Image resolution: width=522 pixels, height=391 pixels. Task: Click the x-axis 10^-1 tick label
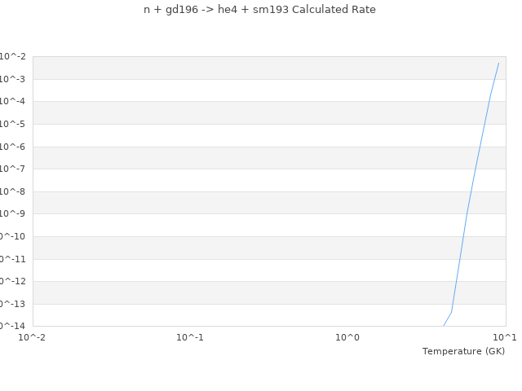point(190,337)
